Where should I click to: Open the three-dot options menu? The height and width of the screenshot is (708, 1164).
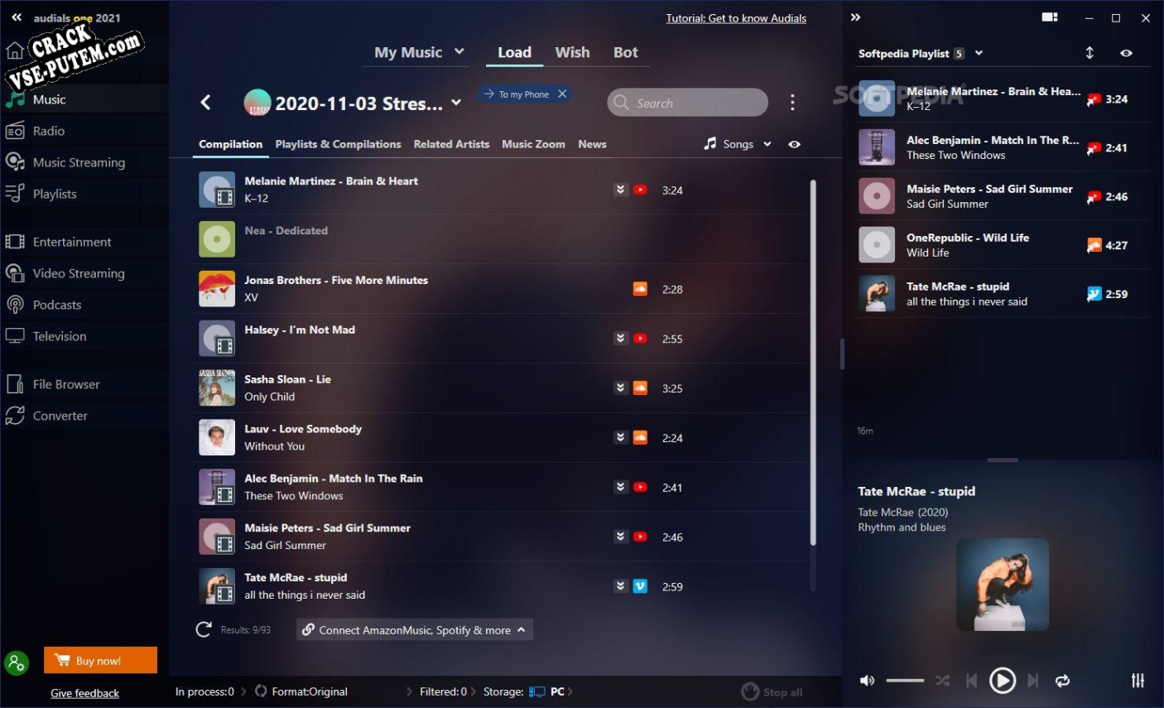[792, 103]
